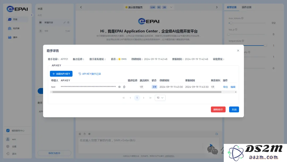Screen dimensions: 287x162
Task: Switch to 插件设置 tab
Action: (247, 7)
